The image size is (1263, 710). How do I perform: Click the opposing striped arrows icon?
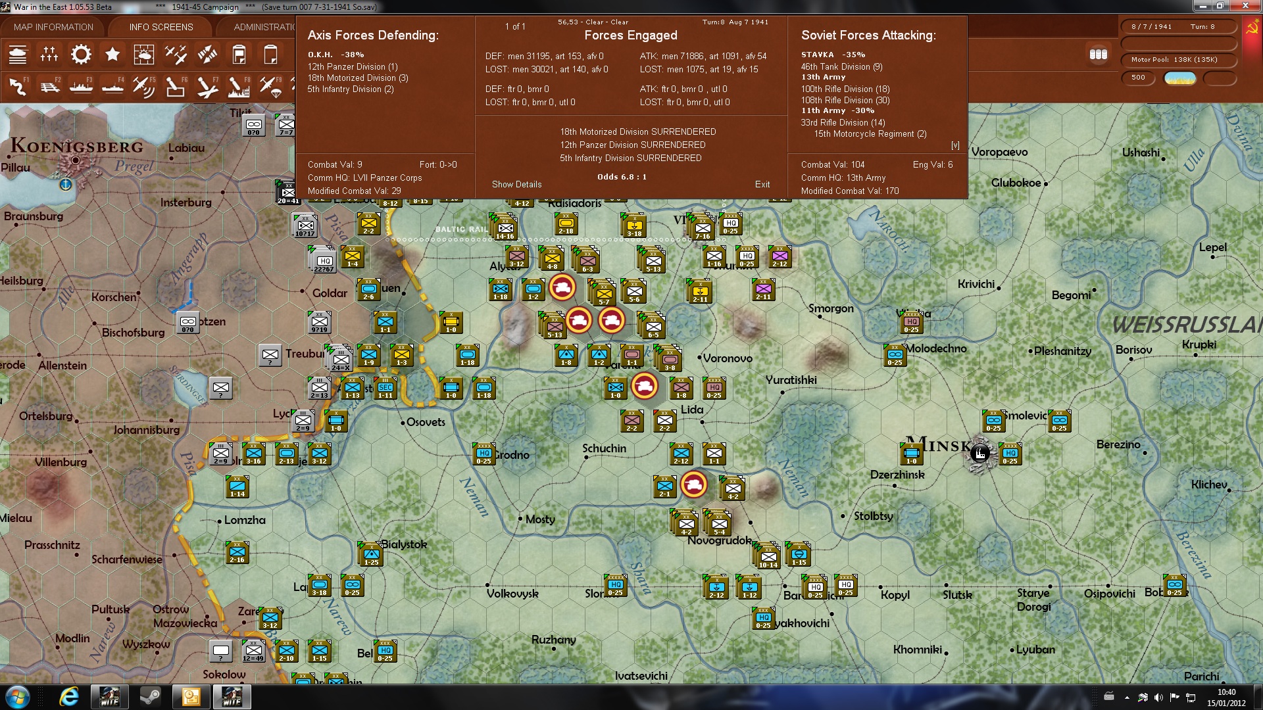tap(207, 55)
